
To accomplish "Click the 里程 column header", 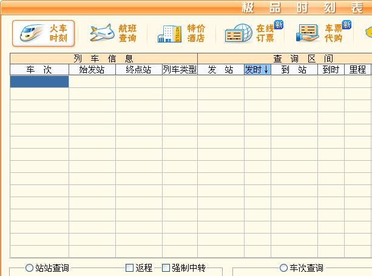I will (357, 70).
